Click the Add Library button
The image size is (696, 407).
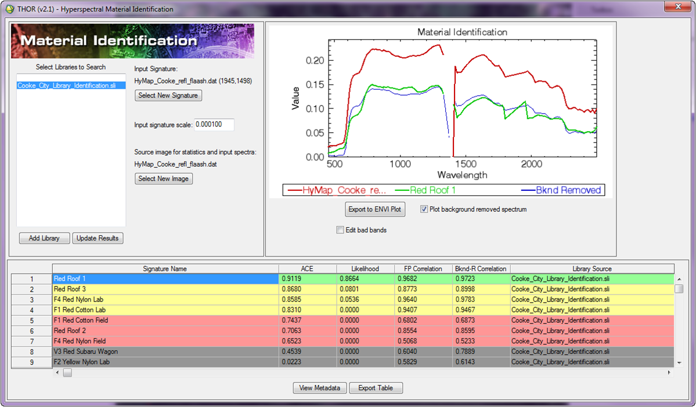click(43, 238)
